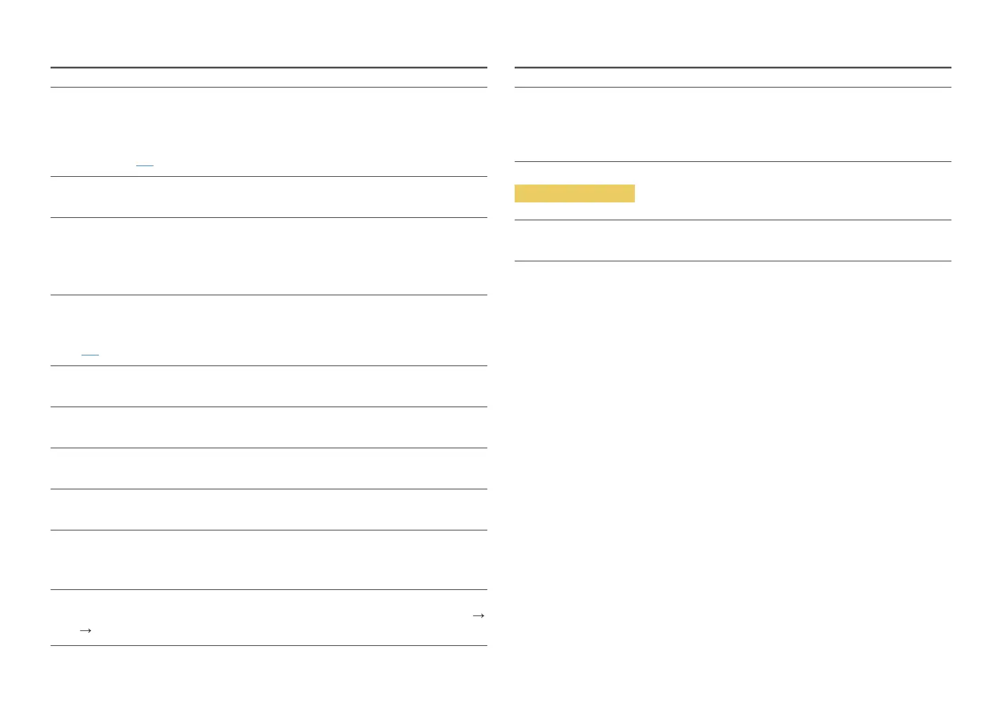
Task: Click the arrow at the start of the last row's second line
Action: [x=85, y=630]
